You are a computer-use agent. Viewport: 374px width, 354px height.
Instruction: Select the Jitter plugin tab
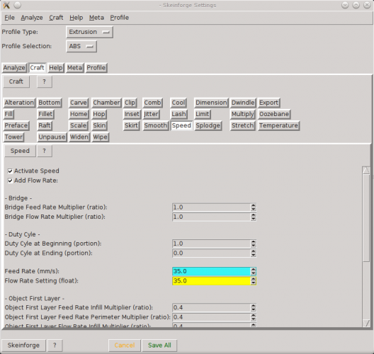point(151,114)
